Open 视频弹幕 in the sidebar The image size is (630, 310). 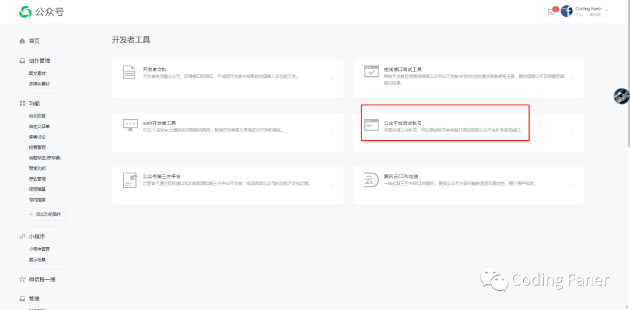37,189
